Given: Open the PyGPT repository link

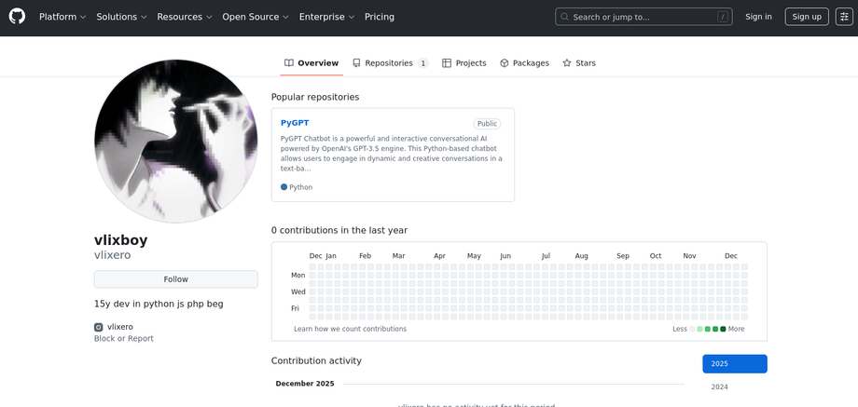Looking at the screenshot, I should [x=295, y=123].
